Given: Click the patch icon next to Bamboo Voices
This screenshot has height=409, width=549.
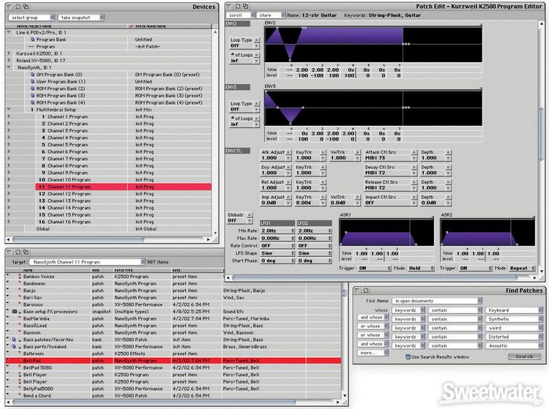Looking at the screenshot, I should 20,277.
